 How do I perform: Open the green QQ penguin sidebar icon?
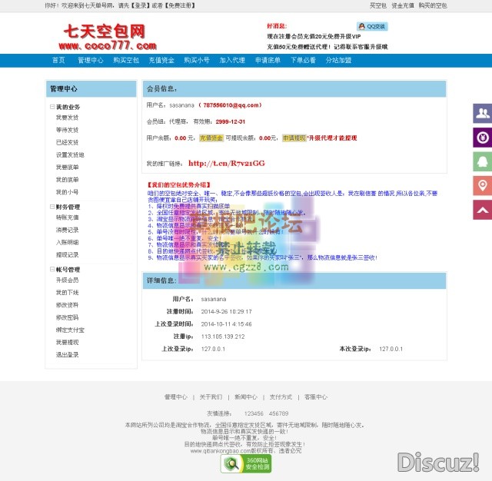click(483, 161)
